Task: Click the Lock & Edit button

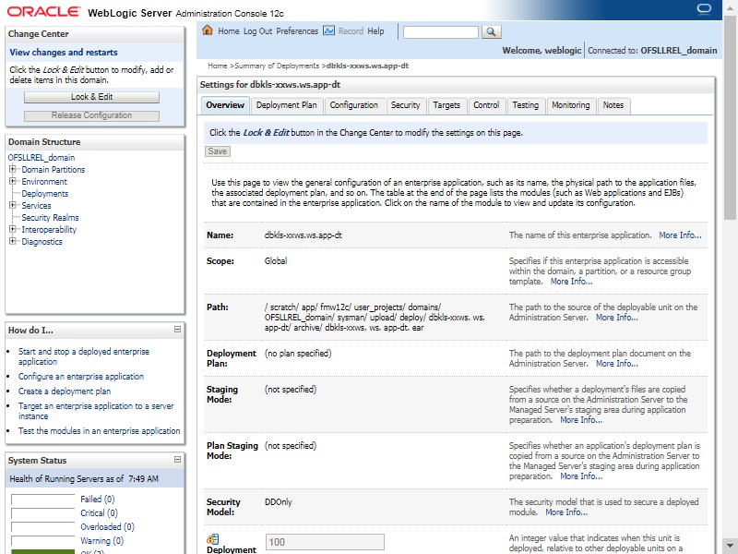Action: [x=91, y=97]
